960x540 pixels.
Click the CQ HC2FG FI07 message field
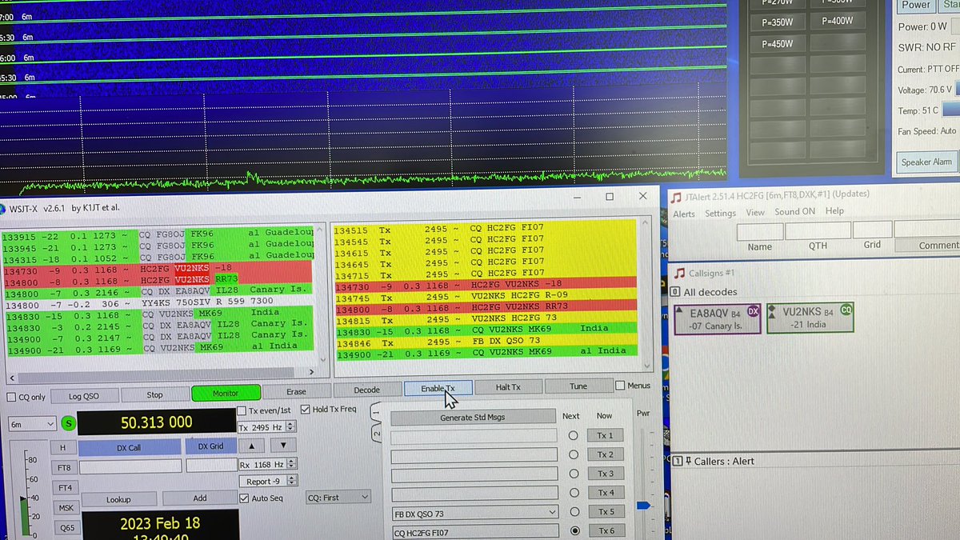coord(474,532)
